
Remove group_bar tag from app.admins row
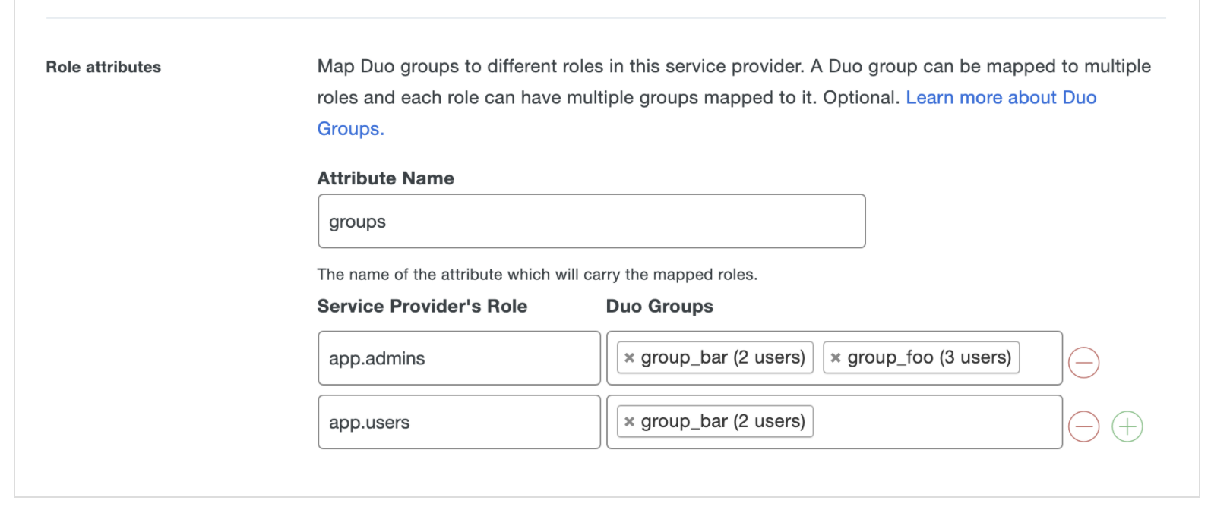[x=629, y=358]
